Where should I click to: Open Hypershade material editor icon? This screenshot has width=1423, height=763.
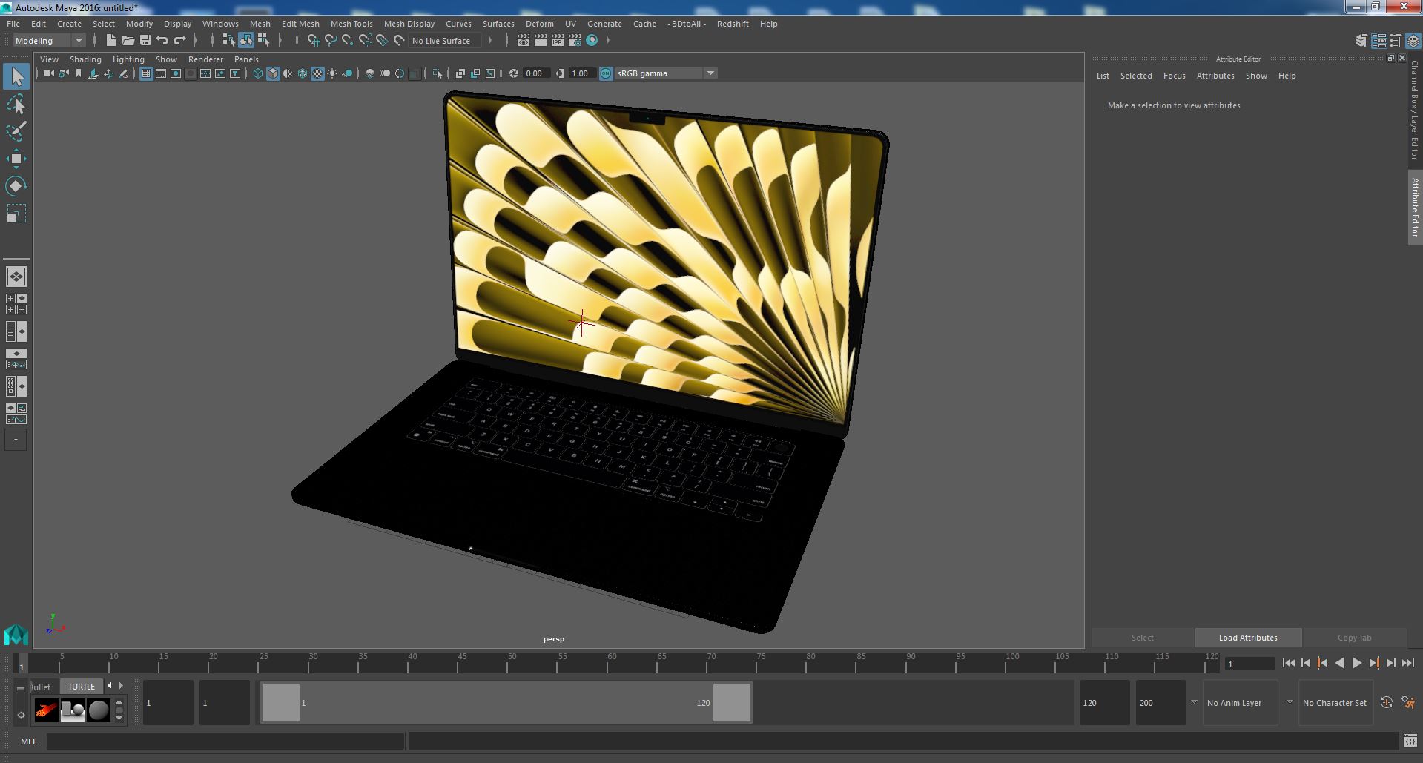(592, 41)
